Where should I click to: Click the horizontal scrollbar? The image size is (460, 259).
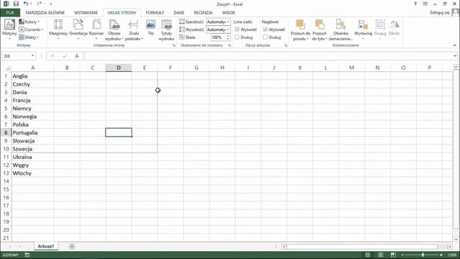[362, 247]
